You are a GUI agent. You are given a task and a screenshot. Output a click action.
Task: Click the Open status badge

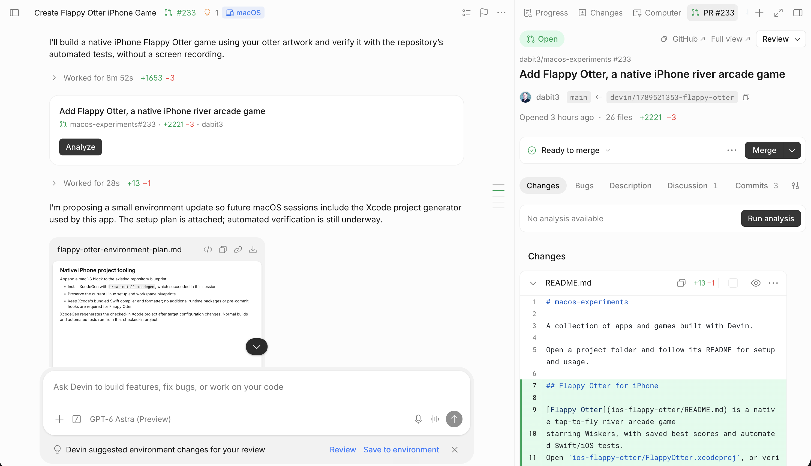[542, 39]
